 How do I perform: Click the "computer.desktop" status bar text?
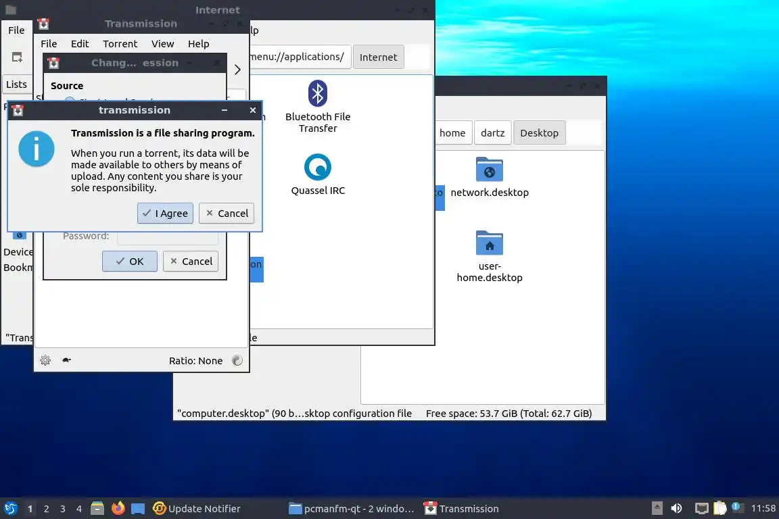click(294, 413)
